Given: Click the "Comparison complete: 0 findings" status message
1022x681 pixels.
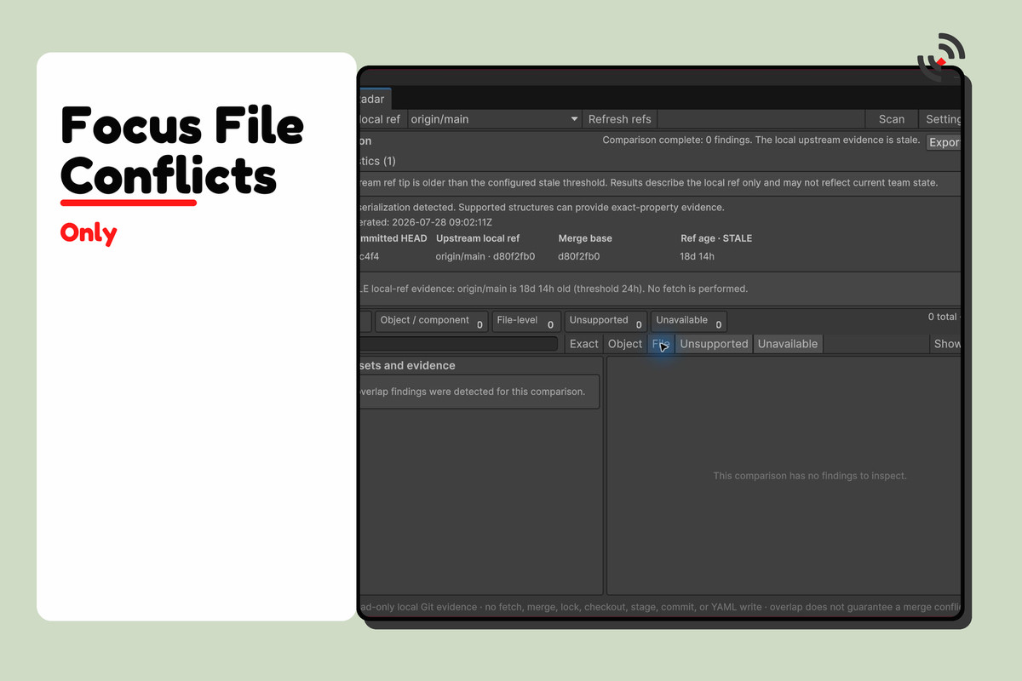Looking at the screenshot, I should [761, 140].
